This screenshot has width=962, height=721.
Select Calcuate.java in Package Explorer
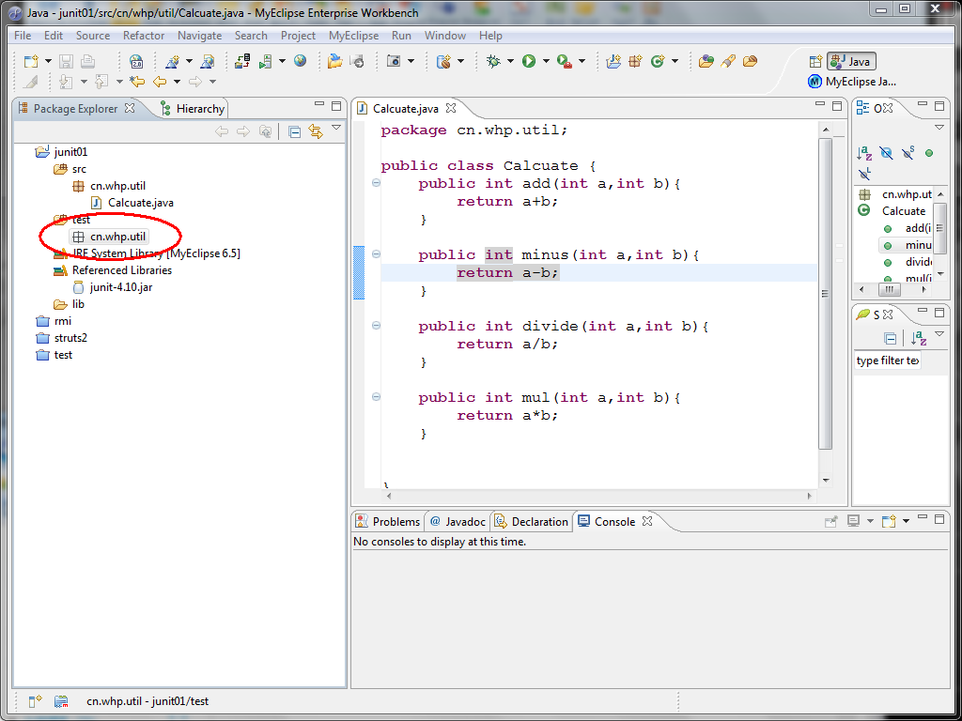click(132, 203)
